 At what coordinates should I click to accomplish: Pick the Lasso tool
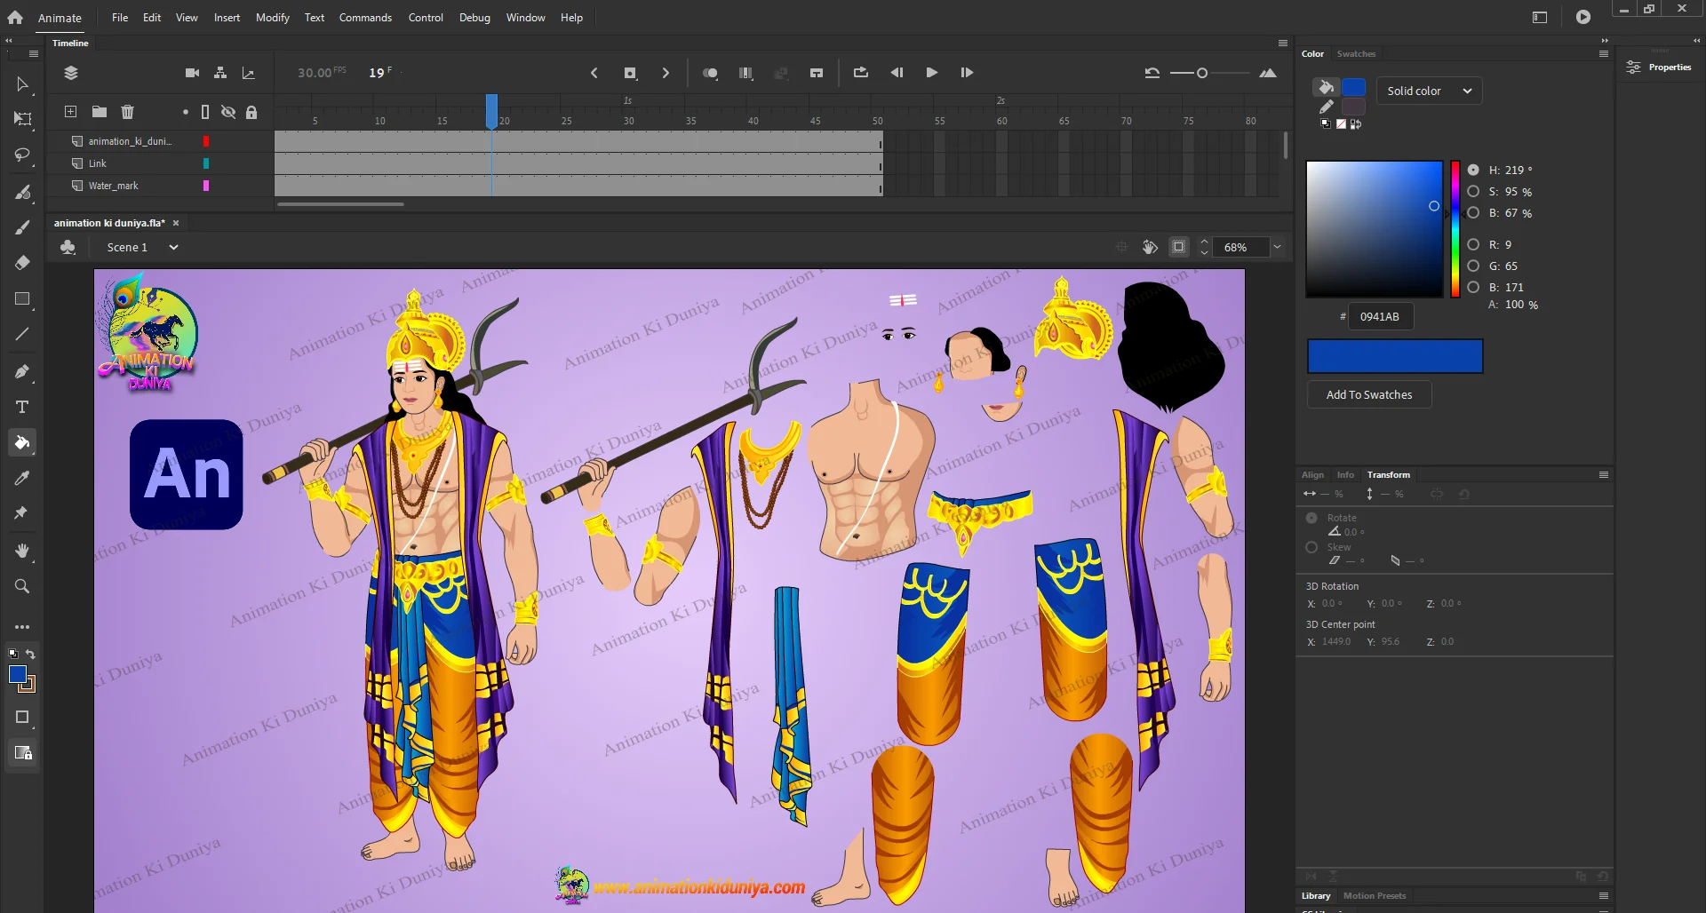click(22, 155)
